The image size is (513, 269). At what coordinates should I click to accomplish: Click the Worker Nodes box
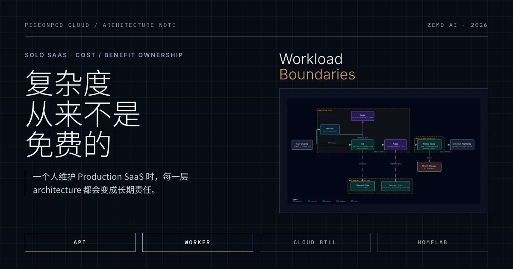tap(429, 145)
